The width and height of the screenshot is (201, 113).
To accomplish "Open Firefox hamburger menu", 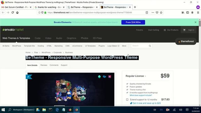I will pyautogui.click(x=198, y=13).
